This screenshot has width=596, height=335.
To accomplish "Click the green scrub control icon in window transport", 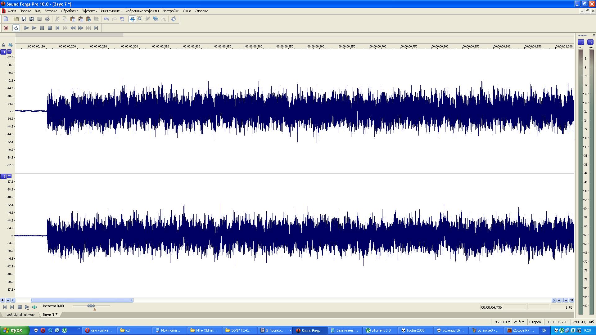I will point(34,307).
